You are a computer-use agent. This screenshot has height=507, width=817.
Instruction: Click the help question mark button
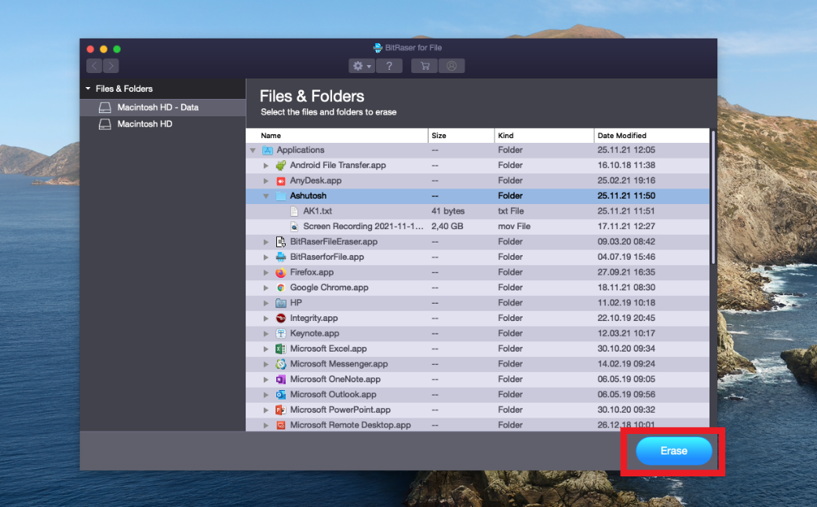pyautogui.click(x=388, y=66)
